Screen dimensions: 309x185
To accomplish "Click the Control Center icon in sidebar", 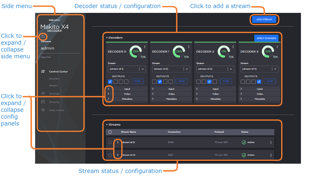I will coord(43,72).
